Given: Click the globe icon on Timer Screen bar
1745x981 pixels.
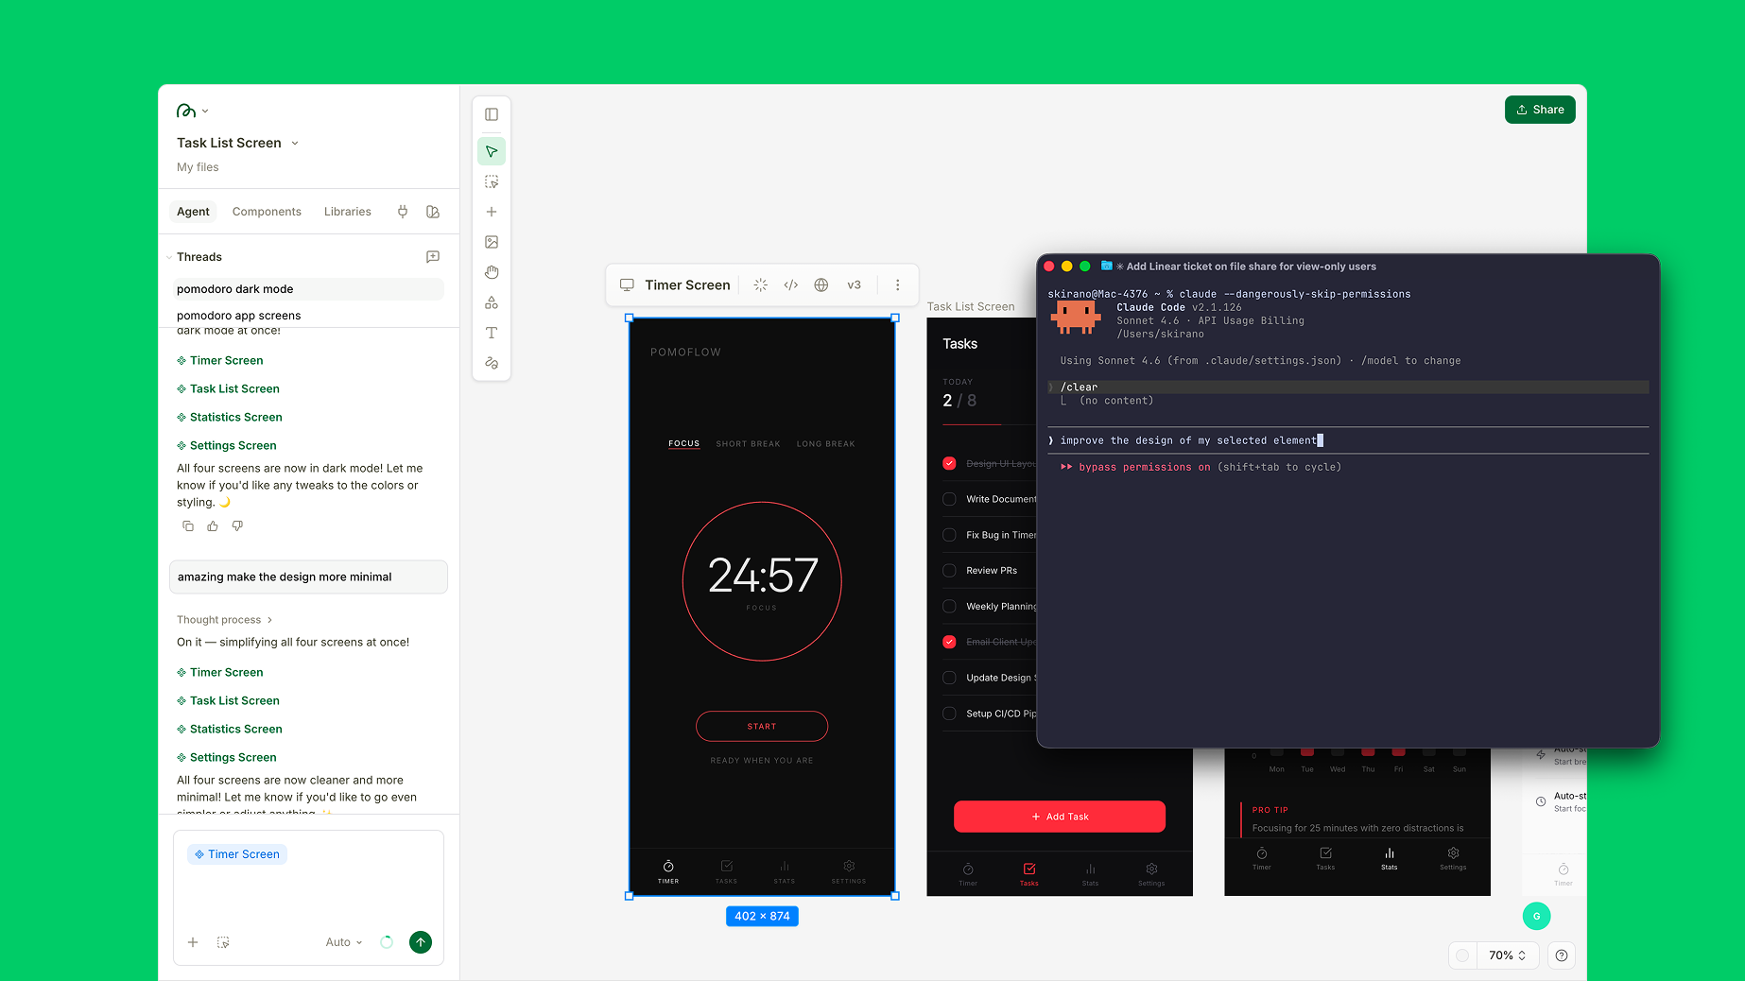Looking at the screenshot, I should (821, 284).
